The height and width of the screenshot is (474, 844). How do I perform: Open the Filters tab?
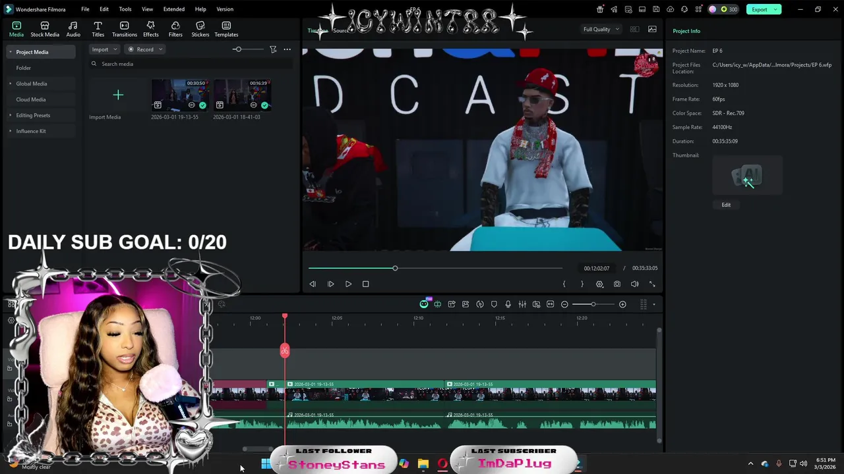175,29
